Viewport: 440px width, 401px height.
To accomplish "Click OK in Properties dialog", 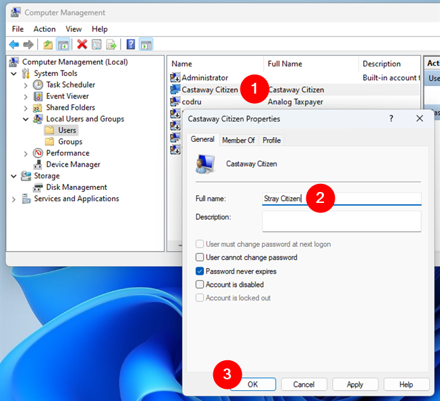I will click(x=253, y=384).
